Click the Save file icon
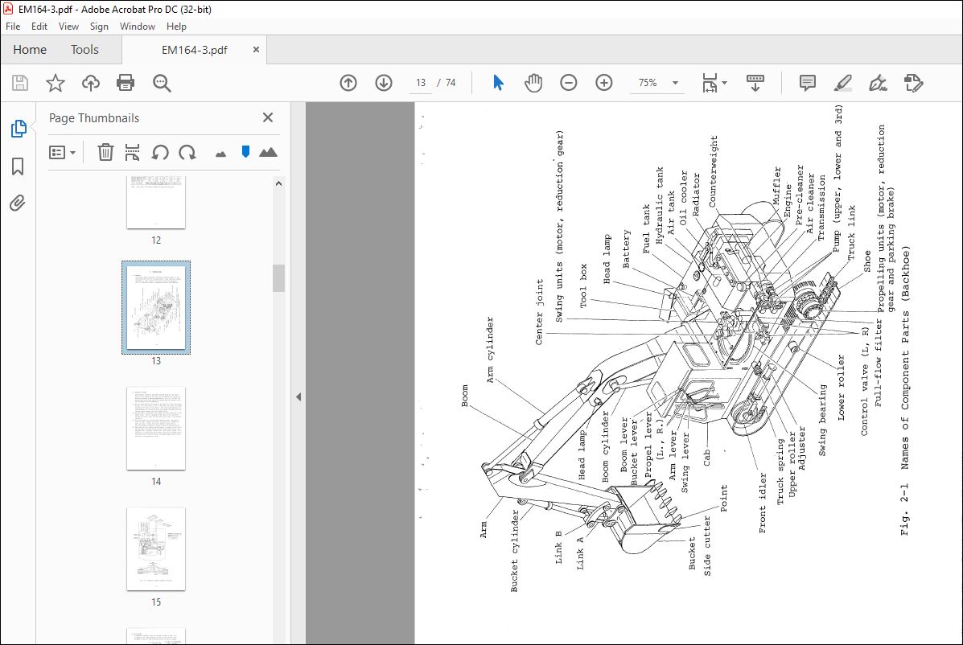 click(x=20, y=83)
